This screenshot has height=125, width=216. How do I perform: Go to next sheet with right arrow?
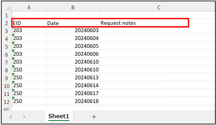click(24, 117)
